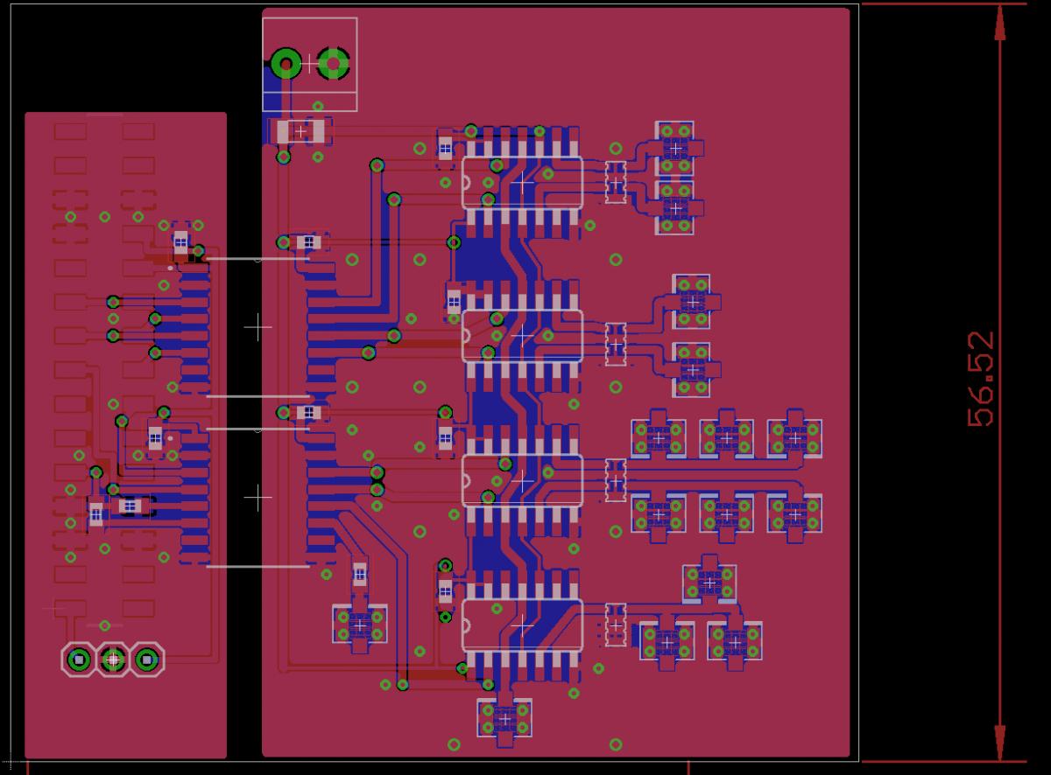Select the component directly below the two-pin connector
The height and width of the screenshot is (775, 1051).
click(300, 131)
